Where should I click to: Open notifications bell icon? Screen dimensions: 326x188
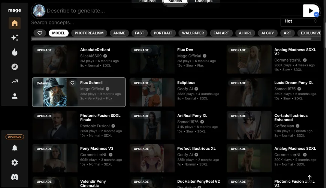15,148
